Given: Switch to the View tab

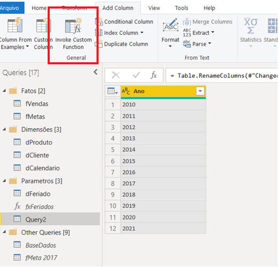Looking at the screenshot, I should [154, 8].
